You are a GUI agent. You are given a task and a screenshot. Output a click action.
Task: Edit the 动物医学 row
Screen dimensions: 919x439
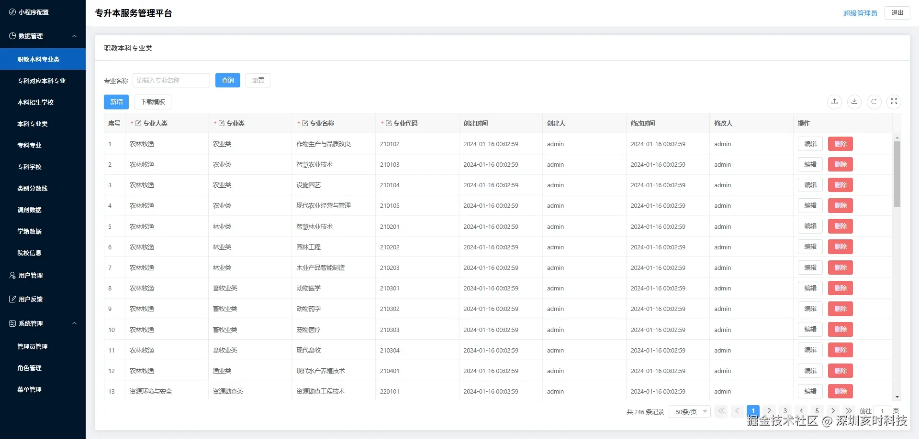810,288
